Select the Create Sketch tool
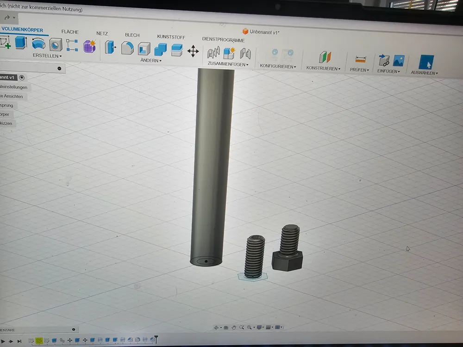 point(5,42)
